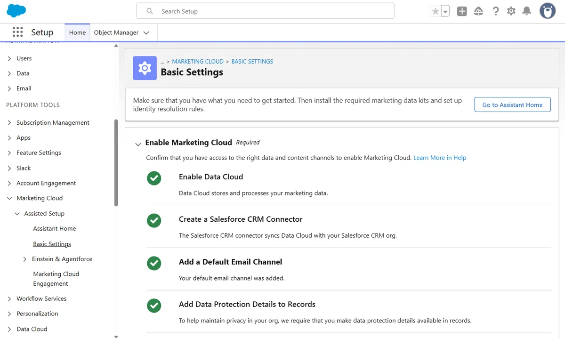This screenshot has width=565, height=338.
Task: Click the Go to Assistant Home button
Action: pyautogui.click(x=512, y=105)
